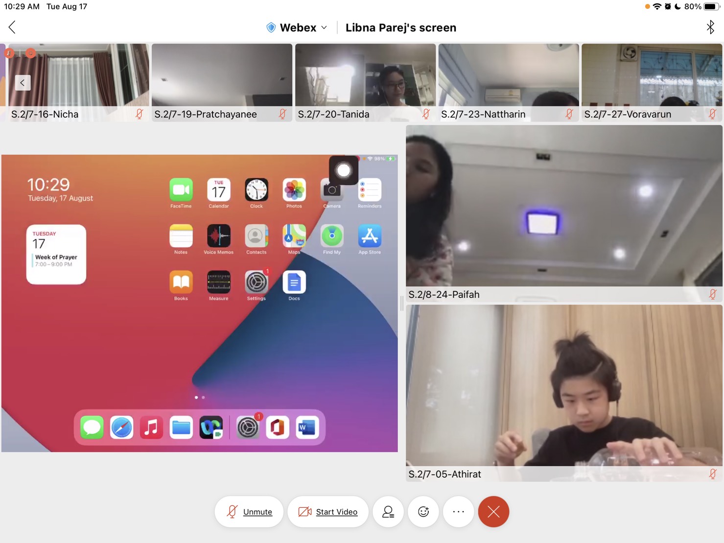The image size is (724, 543).
Task: Open Music in shared screen dock
Action: [152, 427]
